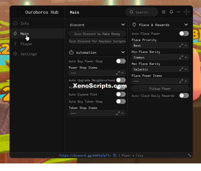Open the discord.gg invite link

85,156
